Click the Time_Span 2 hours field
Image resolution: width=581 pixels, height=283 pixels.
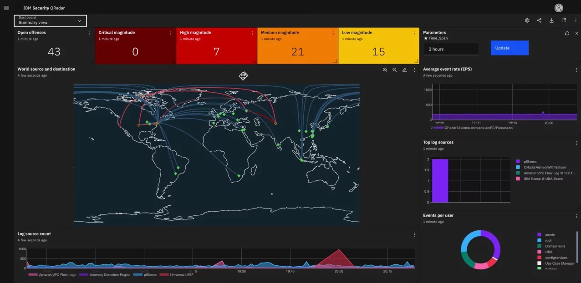point(451,49)
